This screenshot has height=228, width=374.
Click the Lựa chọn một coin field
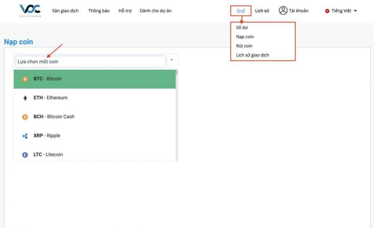[91, 62]
